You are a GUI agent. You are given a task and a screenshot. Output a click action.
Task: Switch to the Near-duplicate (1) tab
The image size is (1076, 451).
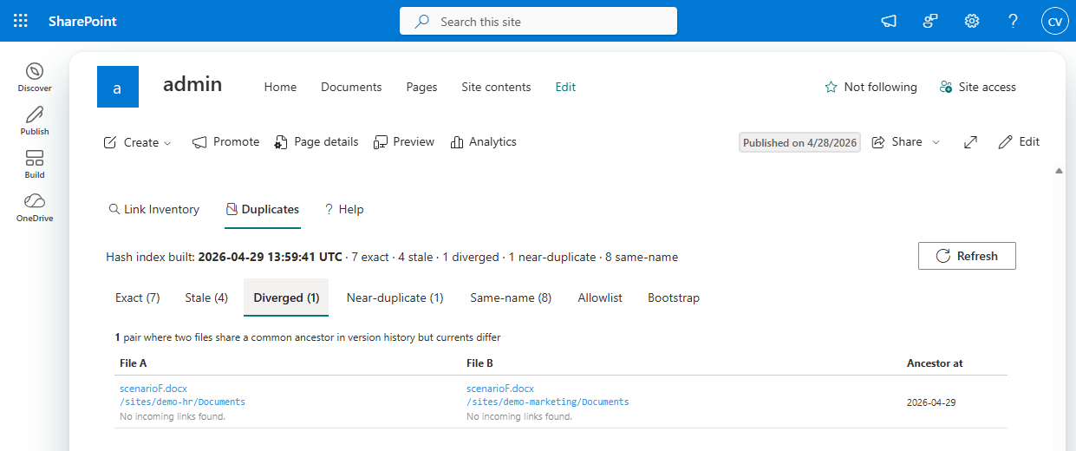(x=395, y=297)
